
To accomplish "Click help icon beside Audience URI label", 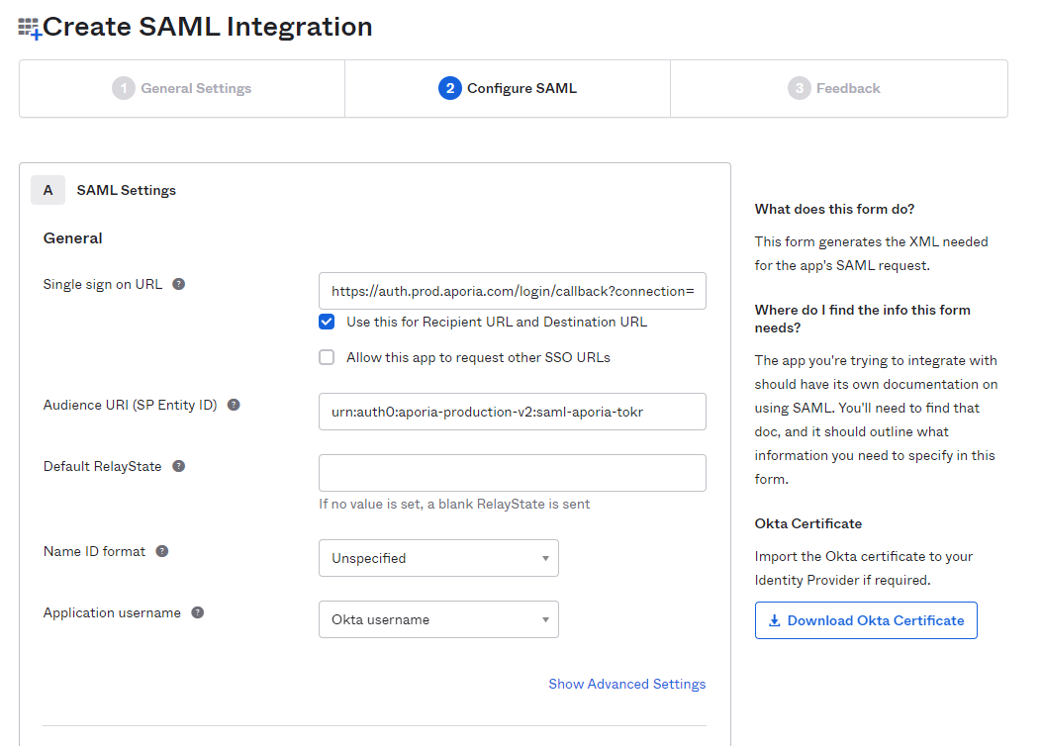I will pos(234,405).
